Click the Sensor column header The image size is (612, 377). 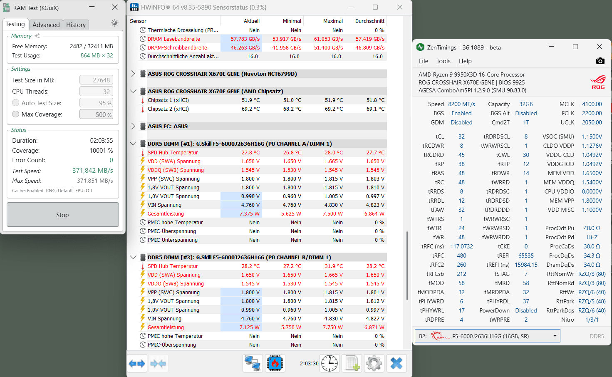175,21
